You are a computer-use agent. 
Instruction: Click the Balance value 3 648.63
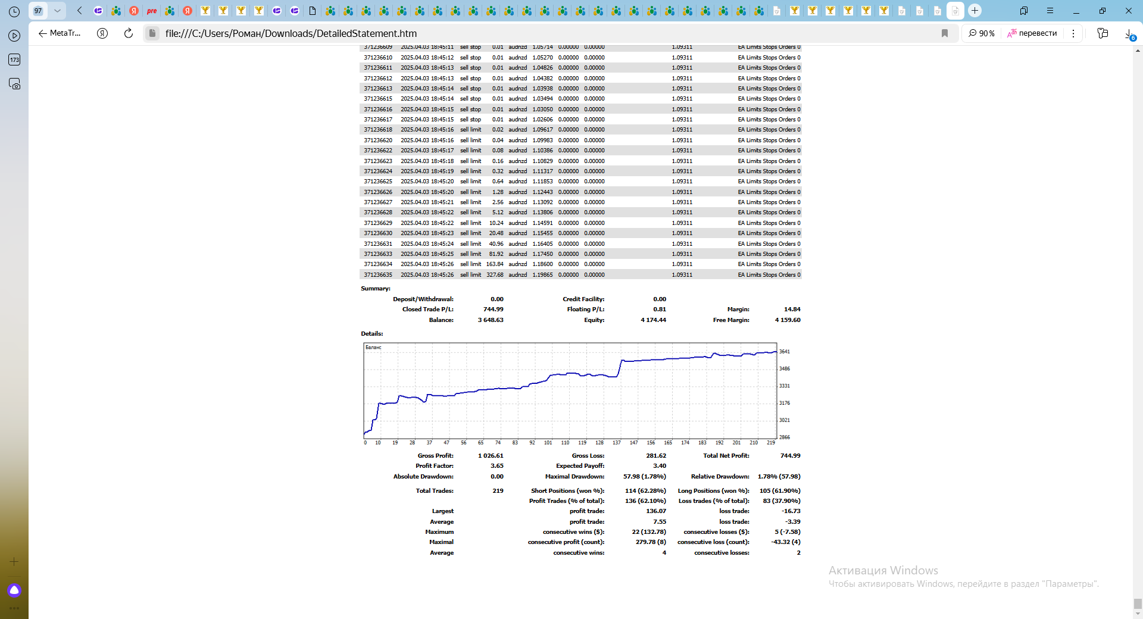click(x=491, y=320)
